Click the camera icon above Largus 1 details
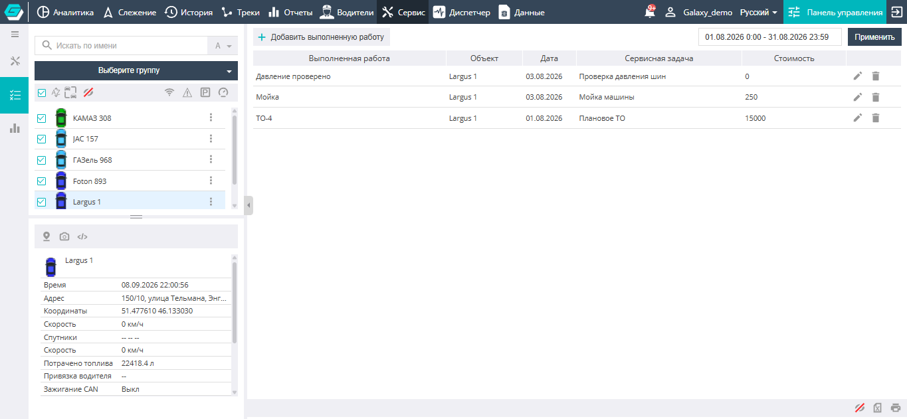Viewport: 907px width, 419px height. pos(64,236)
